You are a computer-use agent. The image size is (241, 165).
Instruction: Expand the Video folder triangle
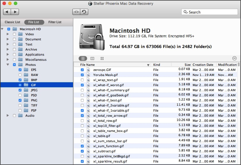point(8,34)
